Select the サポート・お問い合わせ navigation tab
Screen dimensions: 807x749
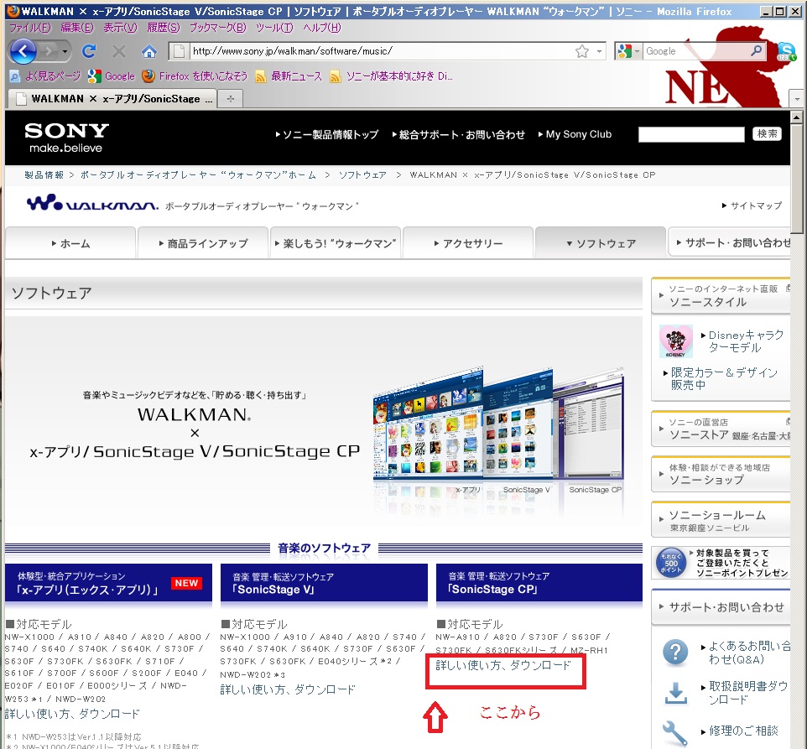(730, 242)
